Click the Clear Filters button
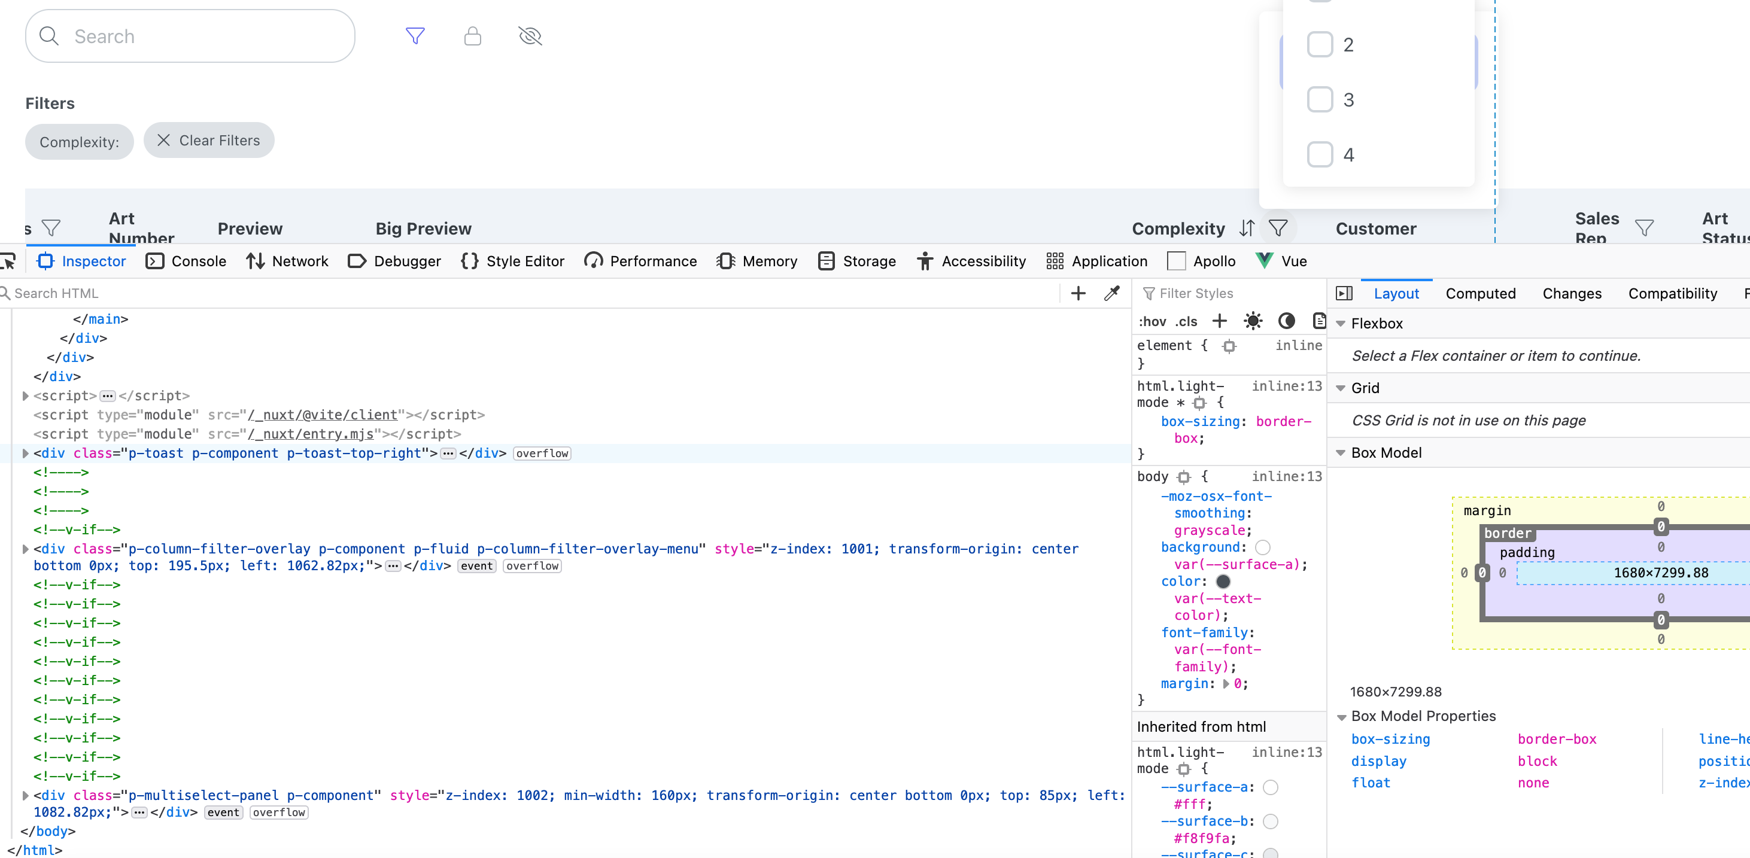The width and height of the screenshot is (1750, 858). (208, 140)
